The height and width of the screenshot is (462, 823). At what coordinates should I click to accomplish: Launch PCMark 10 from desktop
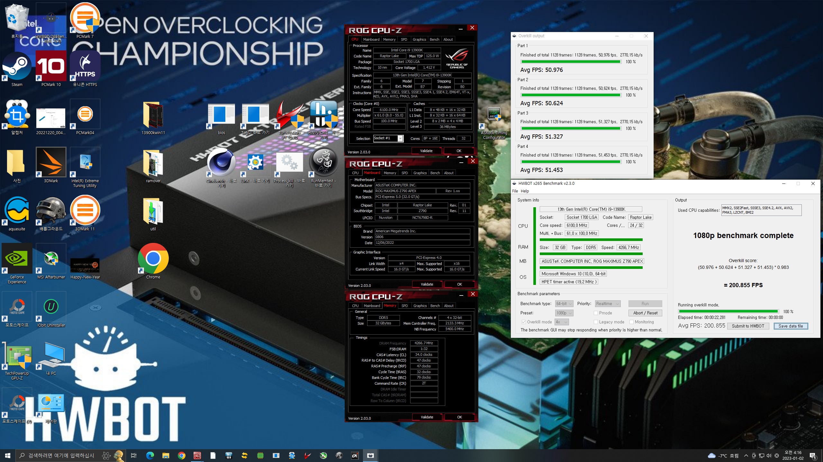tap(51, 69)
